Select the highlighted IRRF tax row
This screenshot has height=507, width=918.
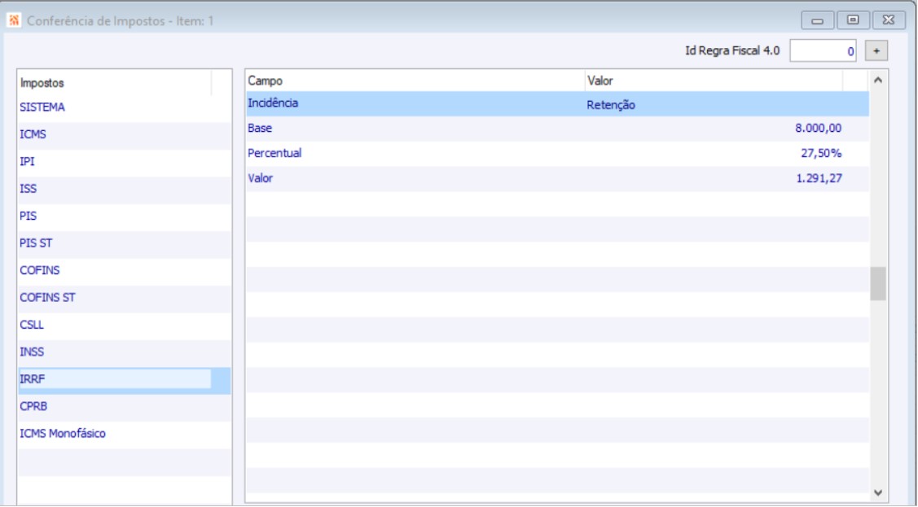124,379
